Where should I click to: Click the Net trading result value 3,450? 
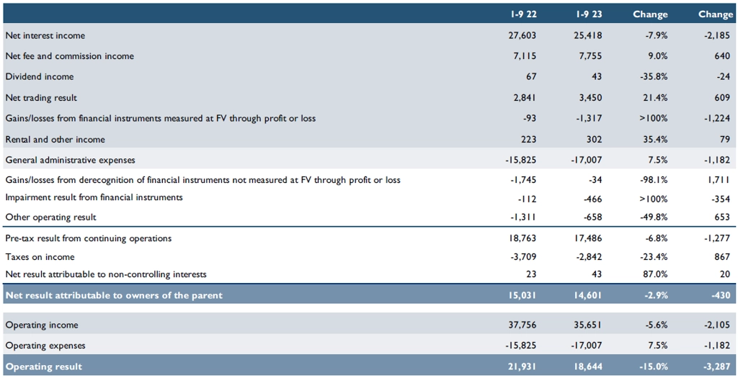590,98
